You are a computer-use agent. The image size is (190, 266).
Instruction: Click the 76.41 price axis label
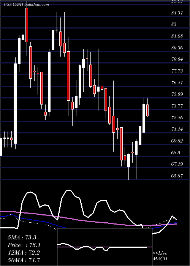[177, 82]
